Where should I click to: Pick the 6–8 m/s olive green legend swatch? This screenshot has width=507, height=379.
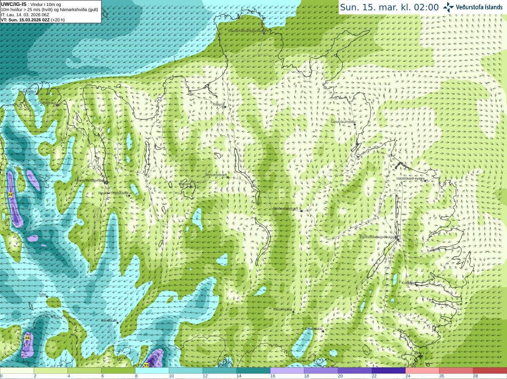[x=118, y=371]
